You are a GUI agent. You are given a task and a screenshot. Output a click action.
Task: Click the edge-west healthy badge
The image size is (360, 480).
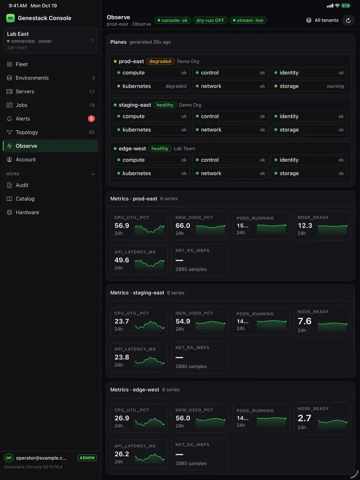pos(160,148)
